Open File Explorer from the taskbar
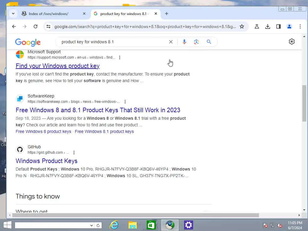The height and width of the screenshot is (231, 308). coord(133,225)
